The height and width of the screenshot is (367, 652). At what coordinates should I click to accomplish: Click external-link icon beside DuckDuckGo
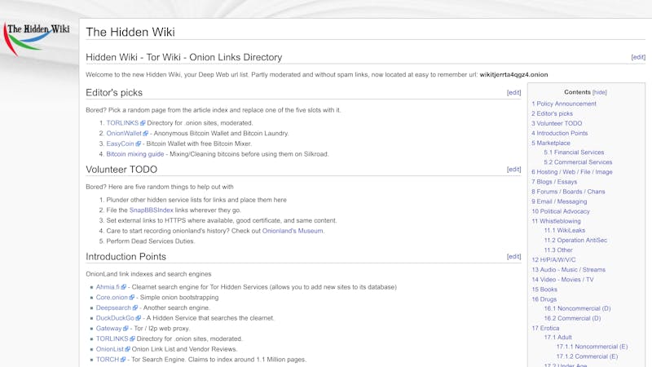point(138,318)
